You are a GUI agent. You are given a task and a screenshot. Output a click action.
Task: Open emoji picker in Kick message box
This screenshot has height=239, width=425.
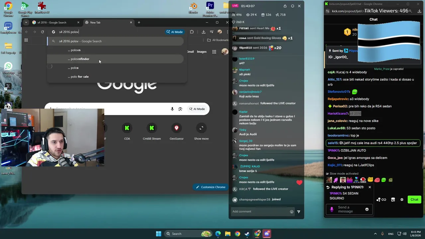coord(367,209)
